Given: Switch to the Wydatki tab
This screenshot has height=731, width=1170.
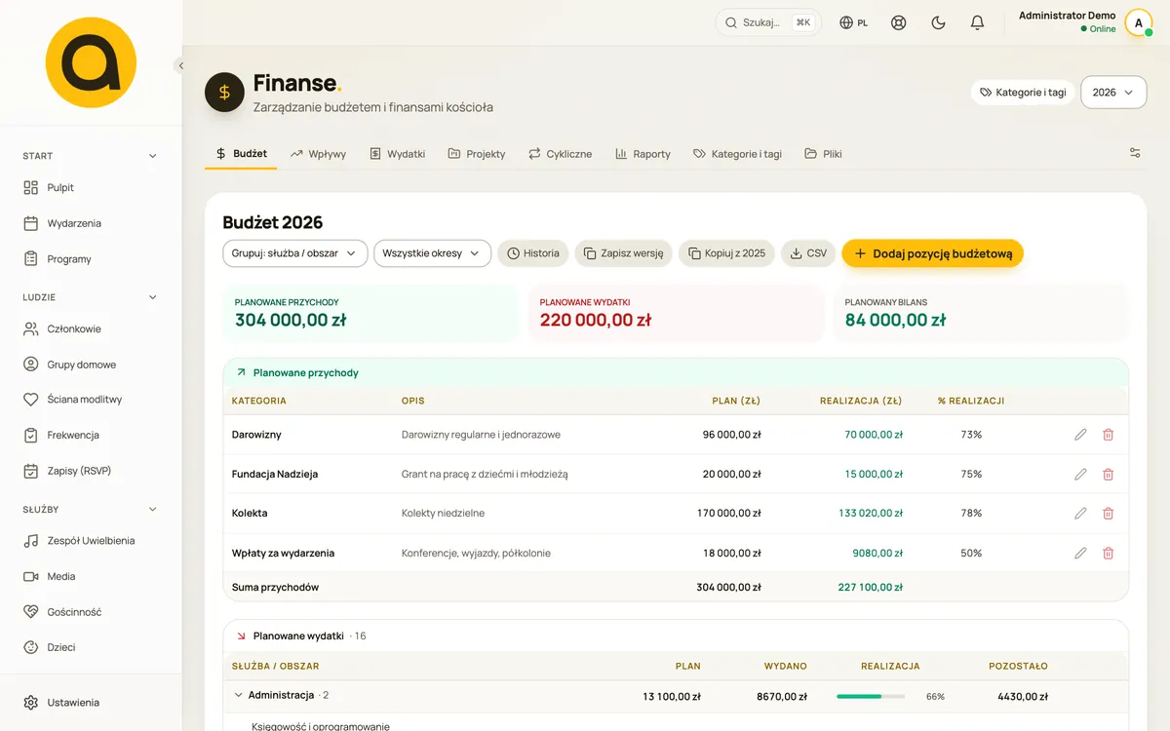Looking at the screenshot, I should pos(397,154).
